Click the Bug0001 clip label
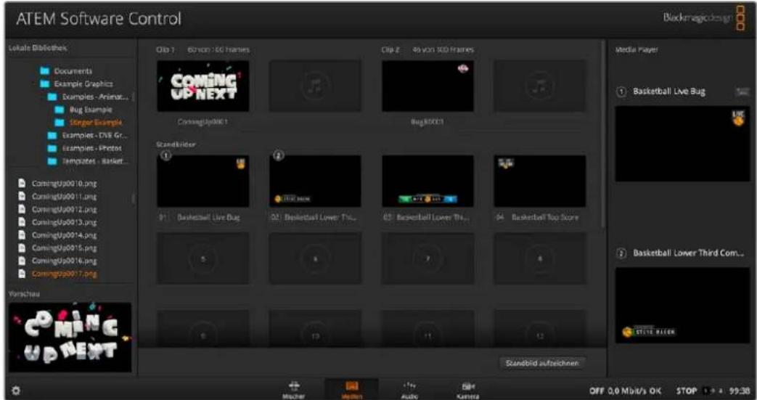This screenshot has width=757, height=400. pos(427,122)
